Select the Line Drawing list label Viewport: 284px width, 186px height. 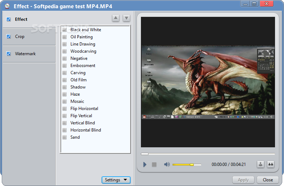click(x=83, y=44)
